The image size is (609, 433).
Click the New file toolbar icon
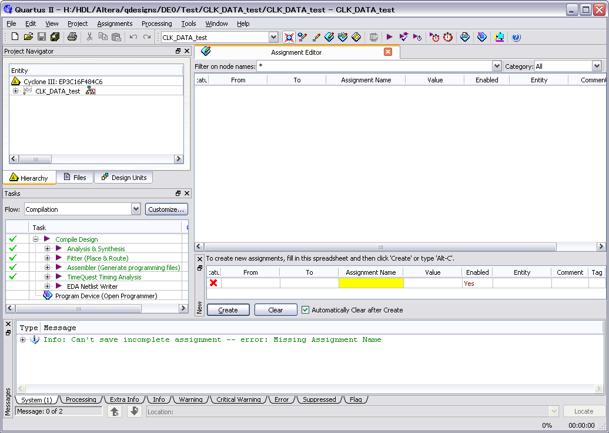tap(15, 37)
